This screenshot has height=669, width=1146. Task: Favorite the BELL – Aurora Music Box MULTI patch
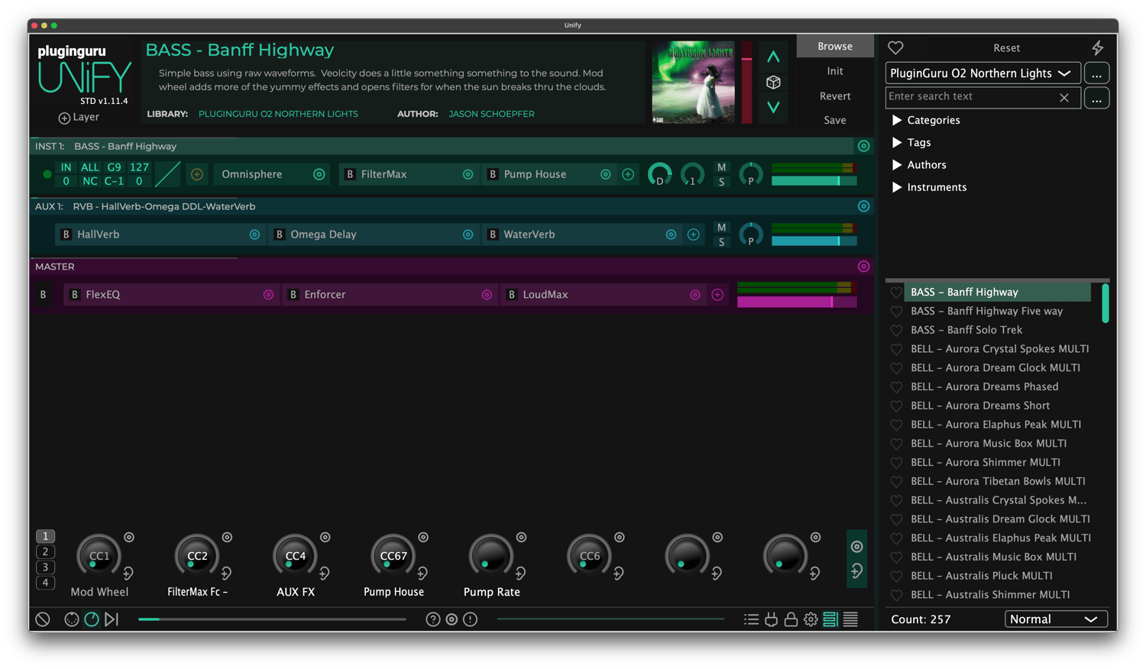[896, 444]
